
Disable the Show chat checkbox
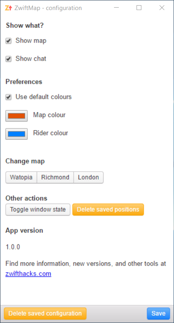pos(8,59)
